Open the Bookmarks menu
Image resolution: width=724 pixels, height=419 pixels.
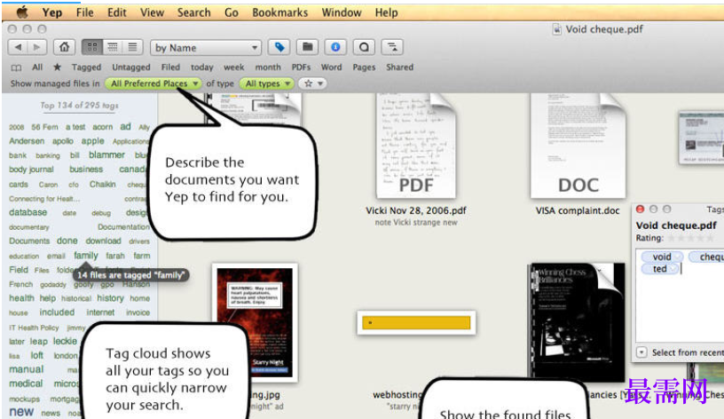[x=279, y=12]
